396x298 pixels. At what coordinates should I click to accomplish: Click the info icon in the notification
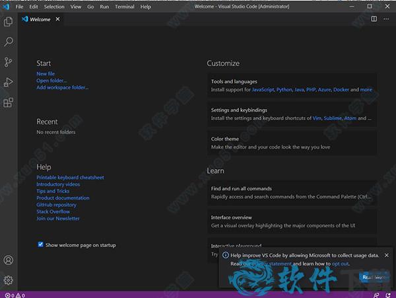pos(225,255)
